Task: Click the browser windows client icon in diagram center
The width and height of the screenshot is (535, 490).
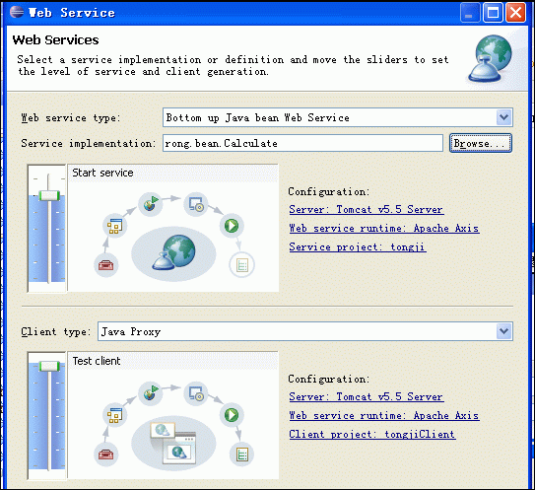Action: (x=173, y=443)
